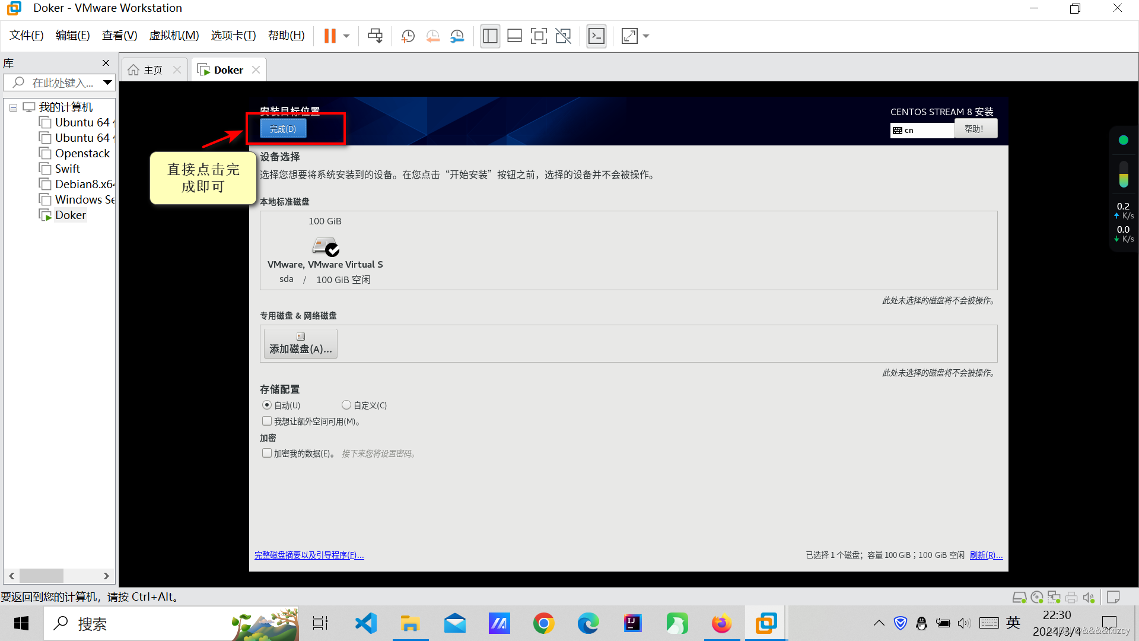1139x641 pixels.
Task: Select the Custom storage configuration radio
Action: click(x=346, y=405)
